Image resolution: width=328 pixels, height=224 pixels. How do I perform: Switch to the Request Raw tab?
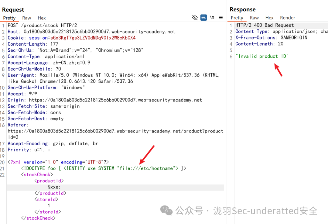[x=26, y=18]
